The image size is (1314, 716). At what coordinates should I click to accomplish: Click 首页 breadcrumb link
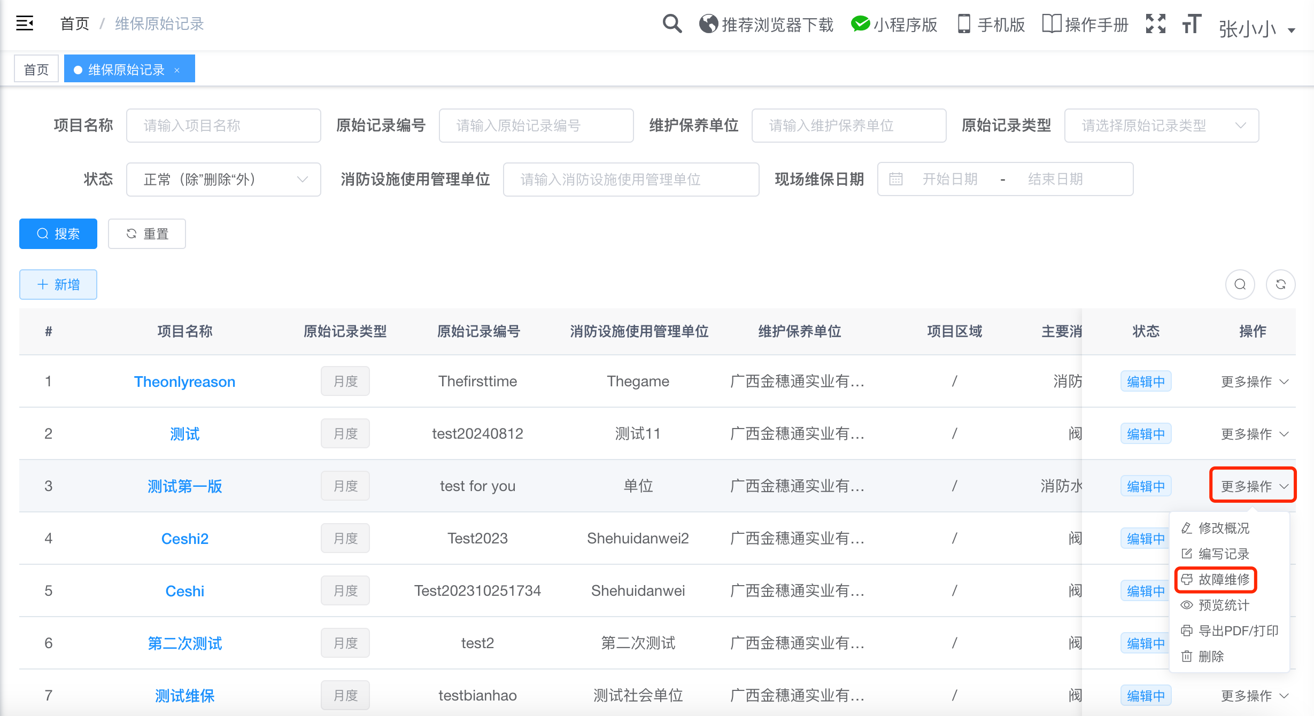74,24
